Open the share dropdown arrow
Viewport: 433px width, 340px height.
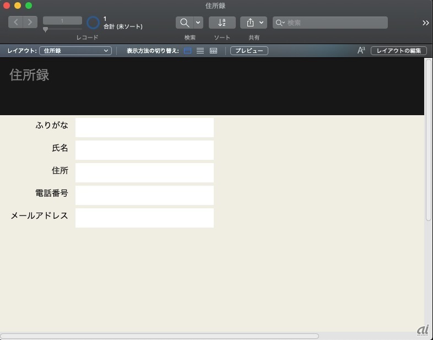262,23
